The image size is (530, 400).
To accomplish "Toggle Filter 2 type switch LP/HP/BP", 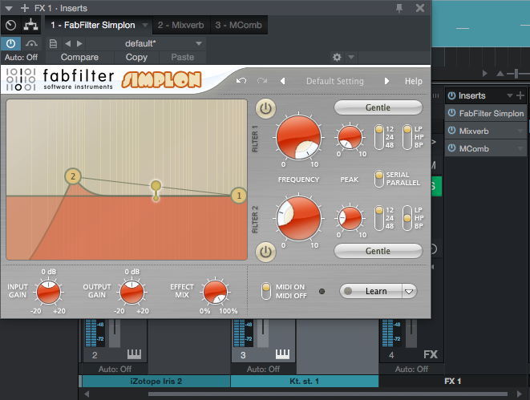I will (407, 218).
